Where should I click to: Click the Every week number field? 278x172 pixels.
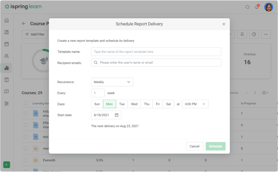point(98,93)
